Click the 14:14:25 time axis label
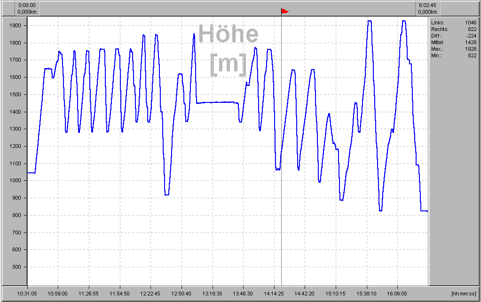481x302 pixels. coord(274,294)
